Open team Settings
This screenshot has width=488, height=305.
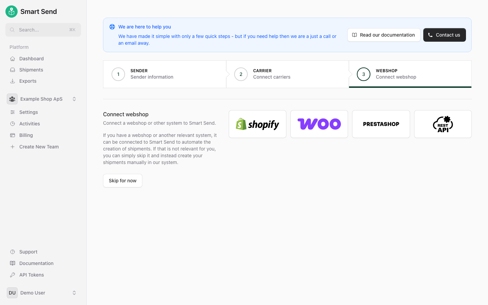28,112
